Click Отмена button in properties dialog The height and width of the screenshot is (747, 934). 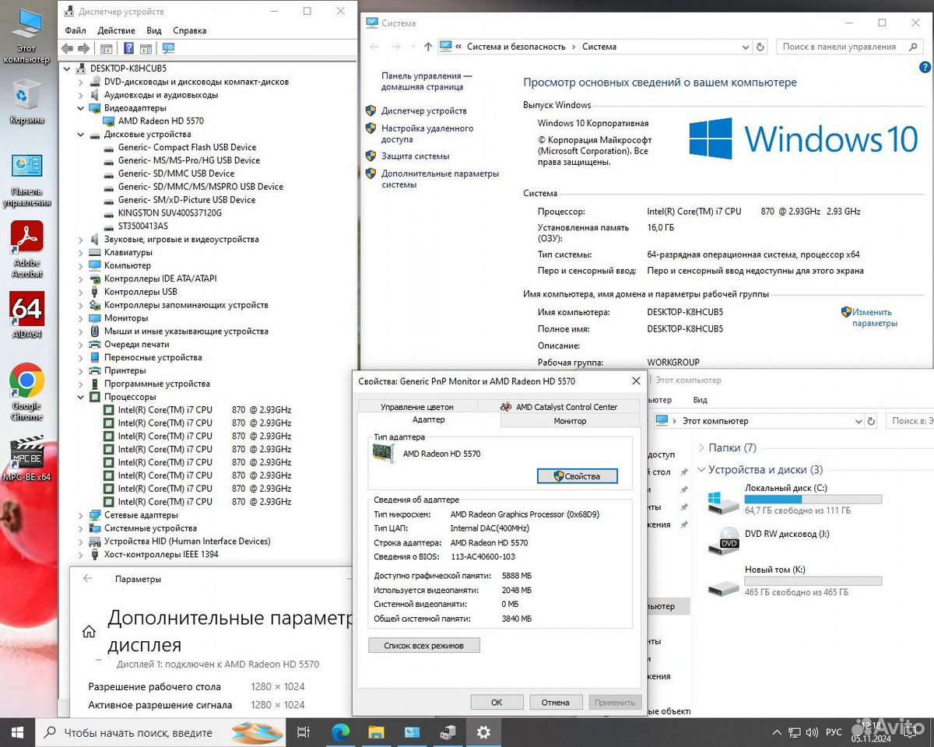(x=555, y=702)
